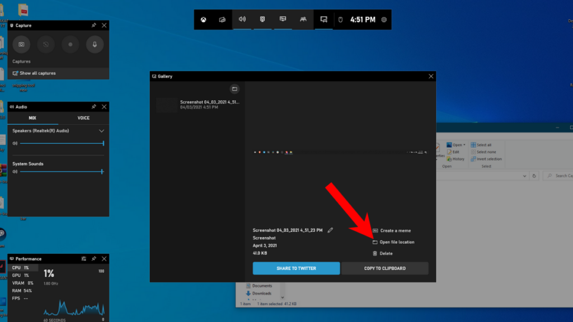
Task: Close the Audio widget
Action: (x=104, y=107)
